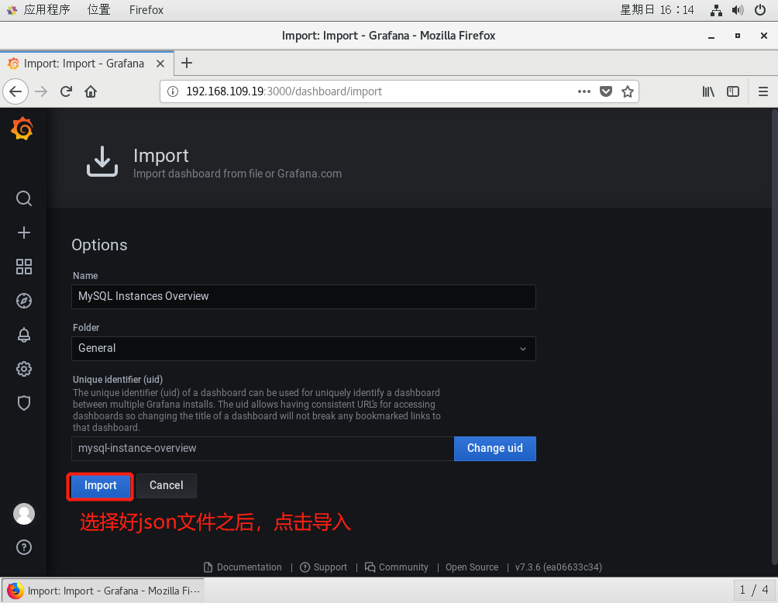Open the 位置 places menu
778x603 pixels.
pyautogui.click(x=98, y=10)
